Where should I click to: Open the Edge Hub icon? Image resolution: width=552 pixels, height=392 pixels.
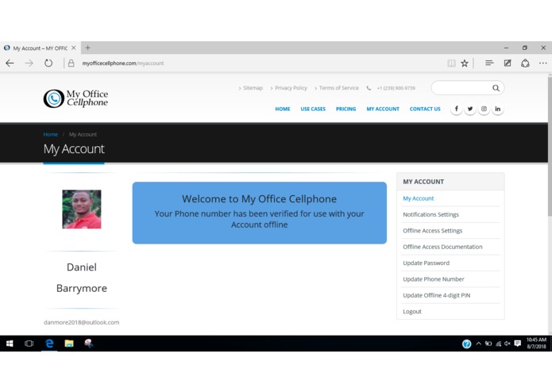pyautogui.click(x=489, y=63)
